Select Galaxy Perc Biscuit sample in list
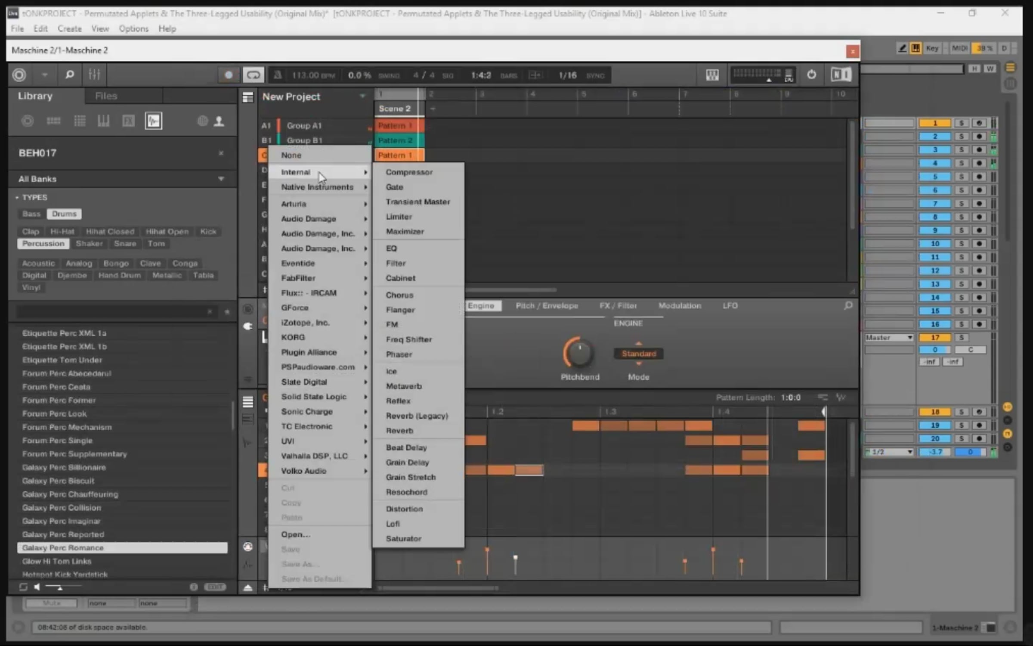Screen dimensions: 1033x646 tap(58, 481)
